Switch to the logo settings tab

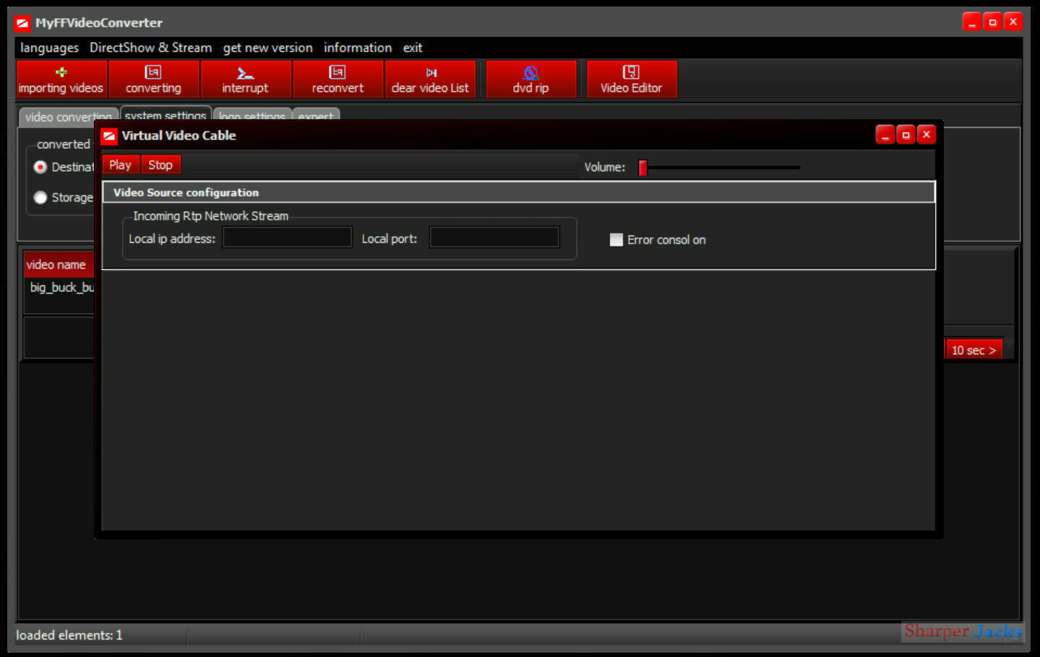click(x=252, y=116)
